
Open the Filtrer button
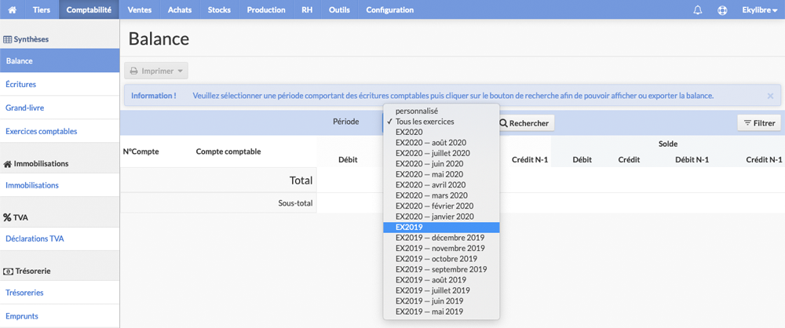[759, 123]
